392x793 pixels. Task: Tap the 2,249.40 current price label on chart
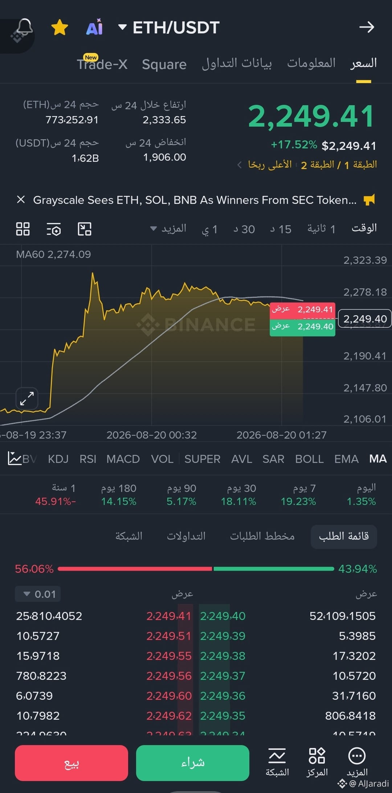click(365, 319)
